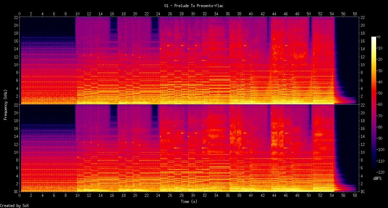Click the spectrogram title "01 - Prelude To Presents.flac"
Screen dimensions: 388x208
click(x=194, y=6)
